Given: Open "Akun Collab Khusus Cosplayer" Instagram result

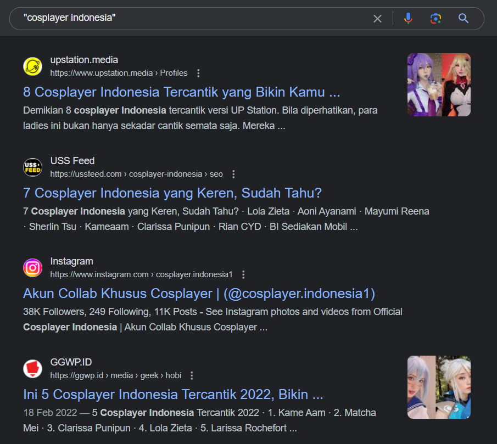Looking at the screenshot, I should 199,294.
